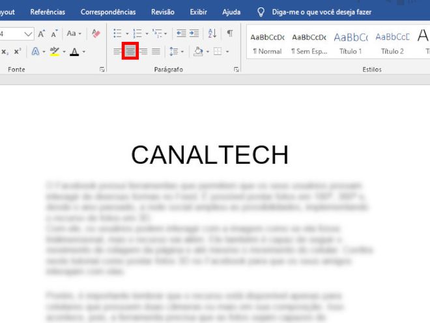Screen dimensions: 430x323
Task: Center the paragraph text
Action: (x=130, y=51)
